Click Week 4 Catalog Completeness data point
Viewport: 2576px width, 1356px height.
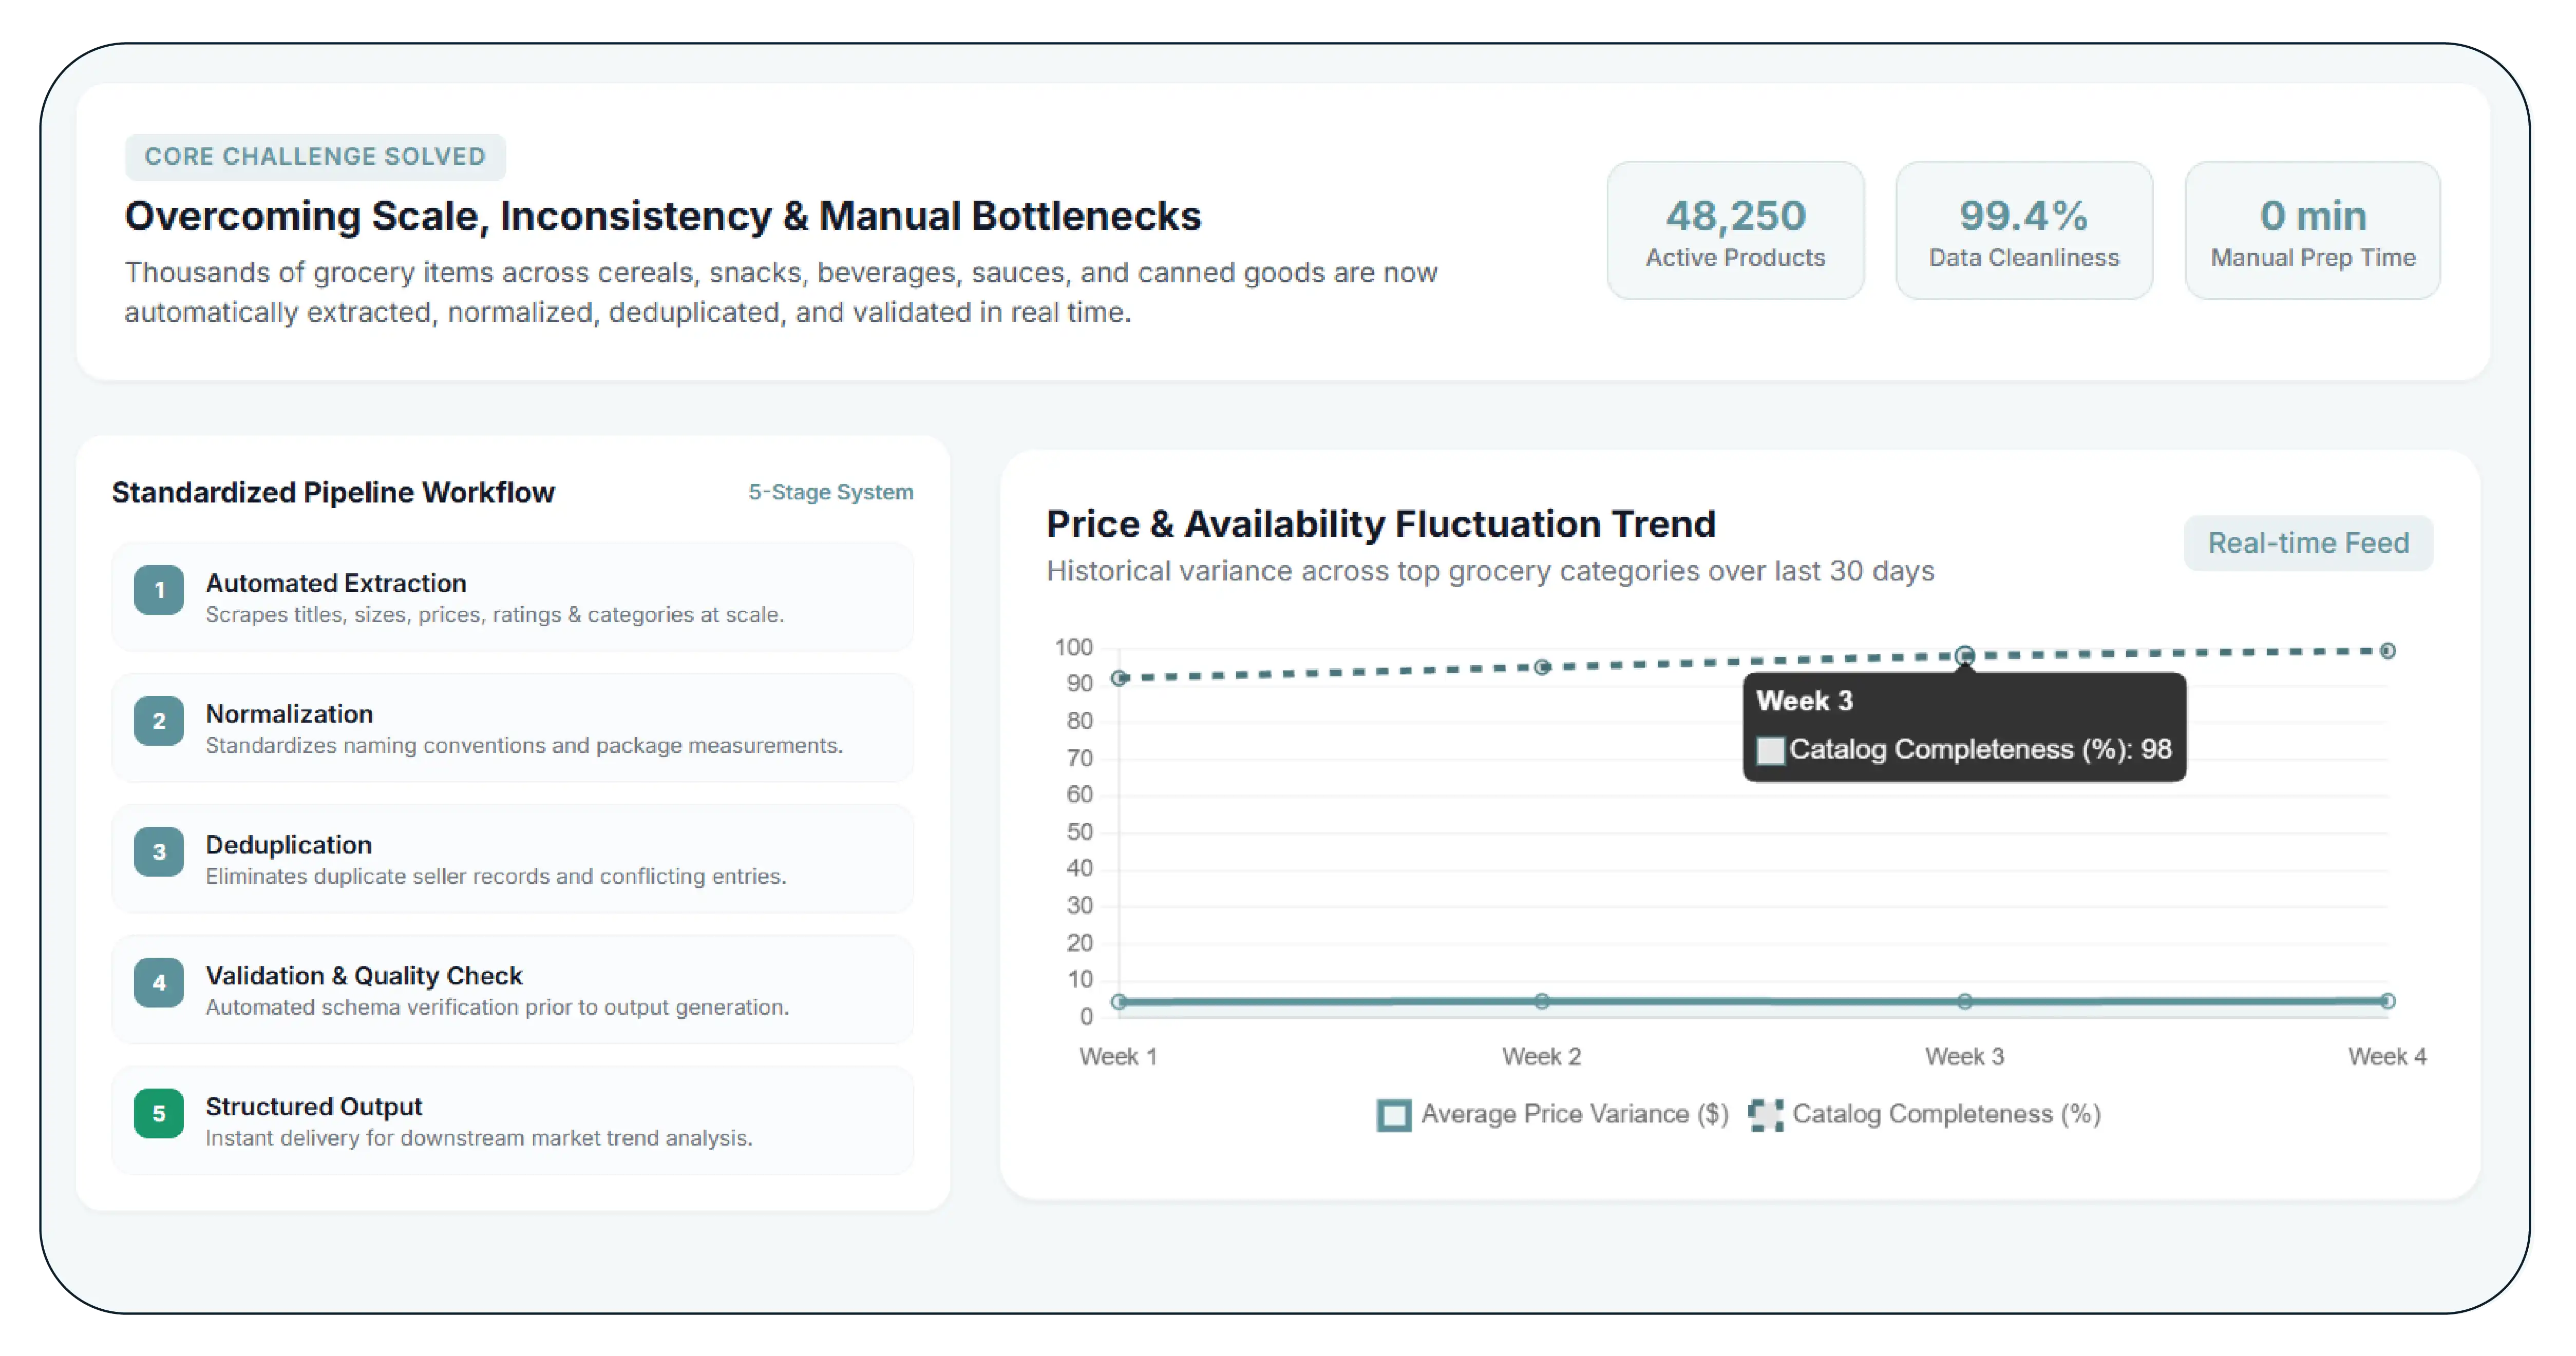point(2388,650)
